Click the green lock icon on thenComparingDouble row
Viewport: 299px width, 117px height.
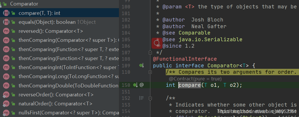pyautogui.click(x=13, y=86)
